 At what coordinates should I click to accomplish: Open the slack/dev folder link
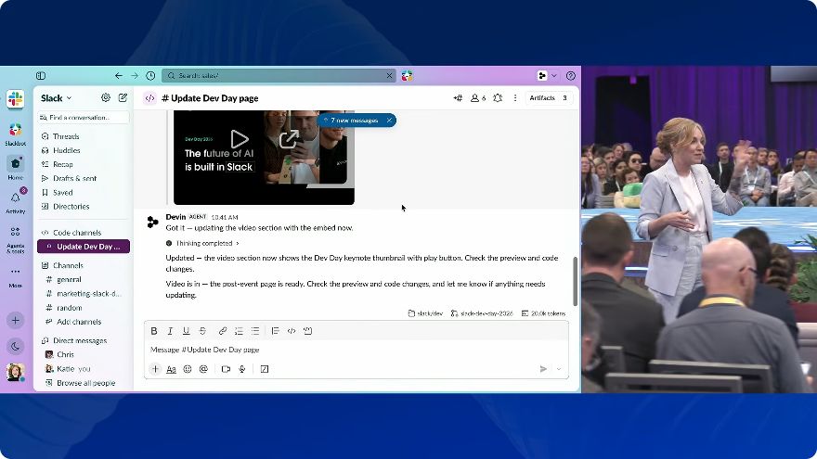(x=425, y=313)
